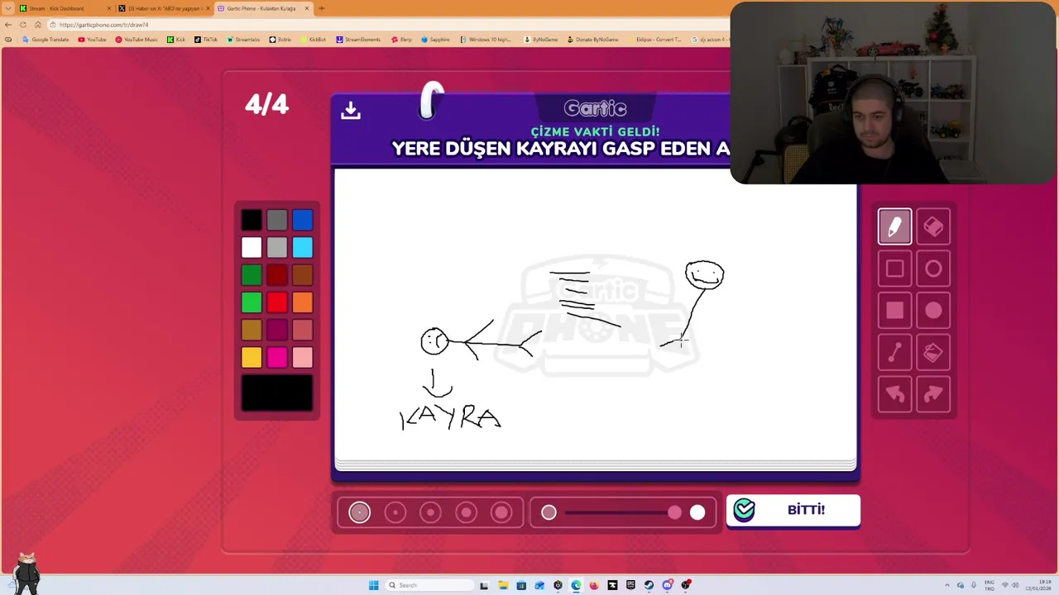This screenshot has height=595, width=1059.
Task: Click the taskbar Search box
Action: (x=429, y=585)
